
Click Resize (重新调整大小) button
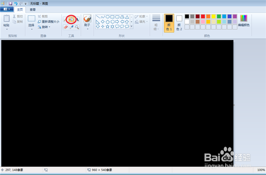tap(48, 22)
